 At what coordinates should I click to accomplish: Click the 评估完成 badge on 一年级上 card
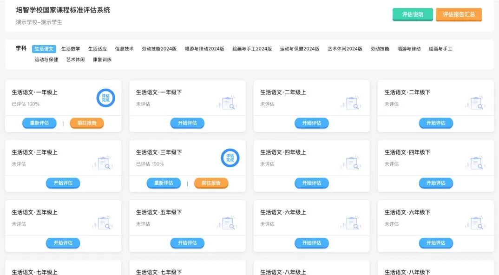pos(105,98)
